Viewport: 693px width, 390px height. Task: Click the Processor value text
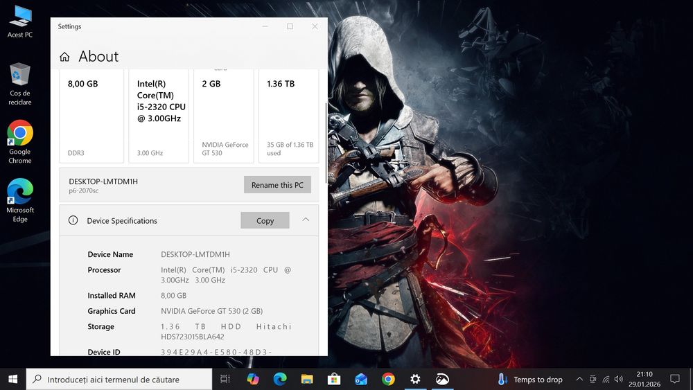226,275
